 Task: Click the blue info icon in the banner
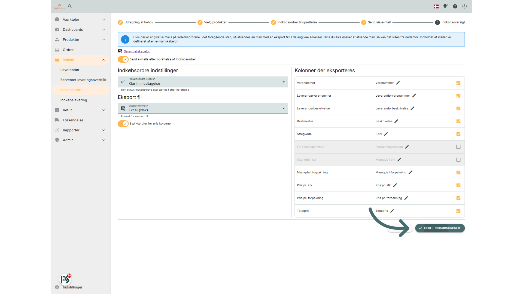coord(125,39)
